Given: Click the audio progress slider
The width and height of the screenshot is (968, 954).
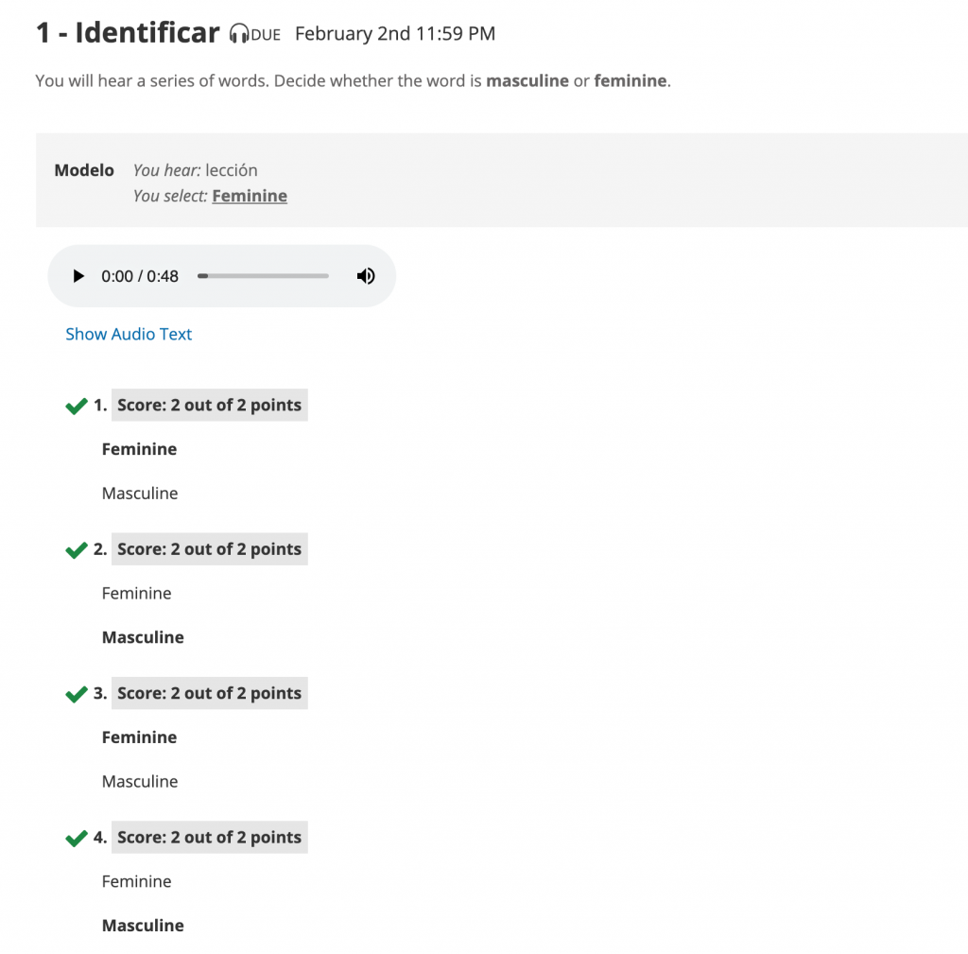Looking at the screenshot, I should (x=263, y=276).
